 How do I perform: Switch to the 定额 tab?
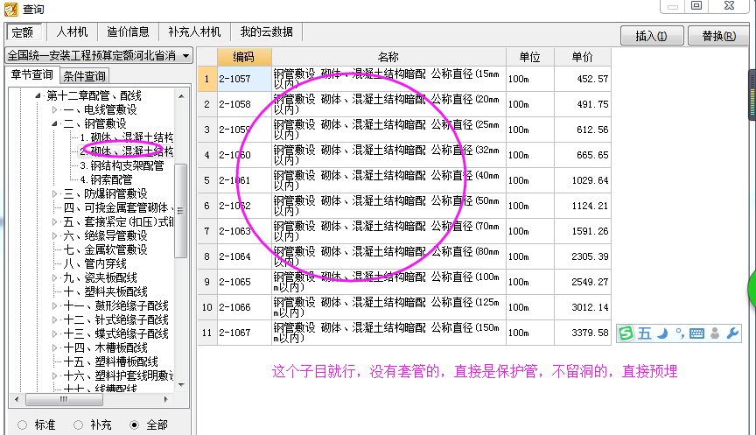24,32
